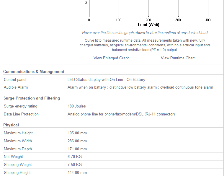Select the Shipping Height 114.00 mm value
This screenshot has width=224, height=176.
click(x=77, y=172)
